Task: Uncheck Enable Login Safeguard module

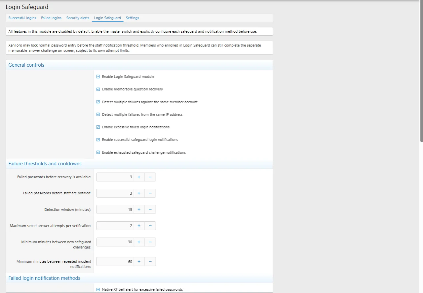Action: pos(98,77)
